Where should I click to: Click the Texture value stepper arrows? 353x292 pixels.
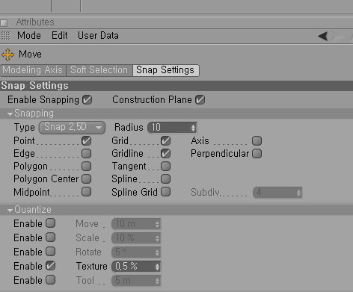click(157, 267)
